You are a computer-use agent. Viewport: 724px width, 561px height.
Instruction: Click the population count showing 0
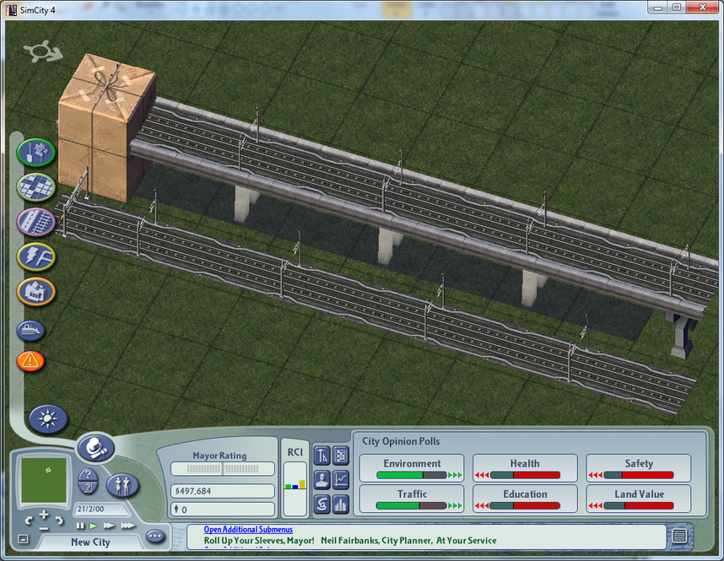pyautogui.click(x=223, y=510)
